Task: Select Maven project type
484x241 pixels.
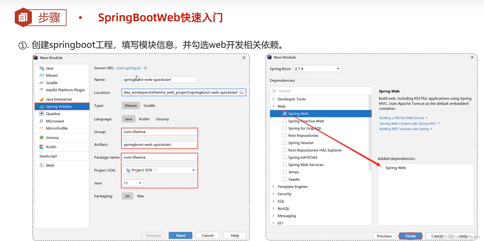Action: point(131,105)
